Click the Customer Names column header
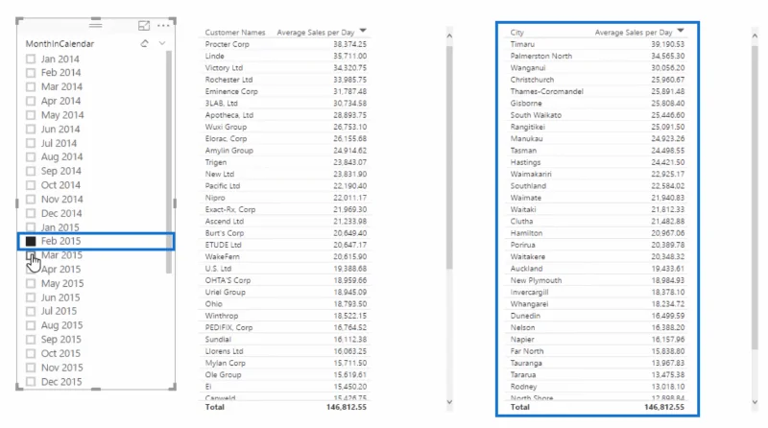This screenshot has height=428, width=768. click(235, 33)
